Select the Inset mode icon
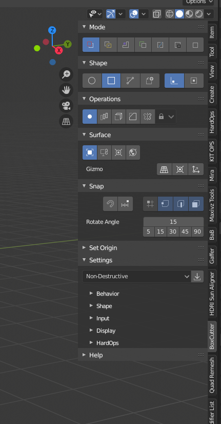Viewport: 221px width, 424px height. 126,45
